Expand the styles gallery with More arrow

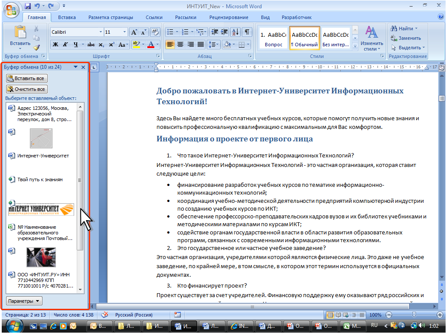pyautogui.click(x=355, y=46)
